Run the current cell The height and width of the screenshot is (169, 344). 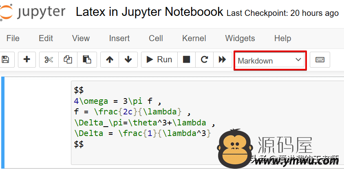pyautogui.click(x=159, y=59)
